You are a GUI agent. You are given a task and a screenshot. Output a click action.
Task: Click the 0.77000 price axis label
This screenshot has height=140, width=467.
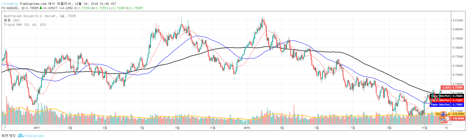tap(458, 57)
